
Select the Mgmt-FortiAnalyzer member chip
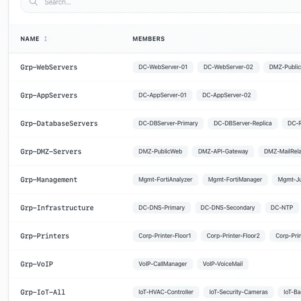pos(165,179)
